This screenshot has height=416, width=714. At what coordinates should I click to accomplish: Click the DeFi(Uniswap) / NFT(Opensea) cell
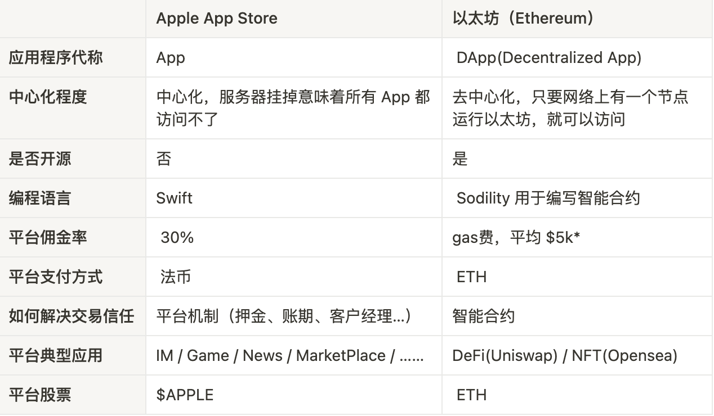point(564,356)
